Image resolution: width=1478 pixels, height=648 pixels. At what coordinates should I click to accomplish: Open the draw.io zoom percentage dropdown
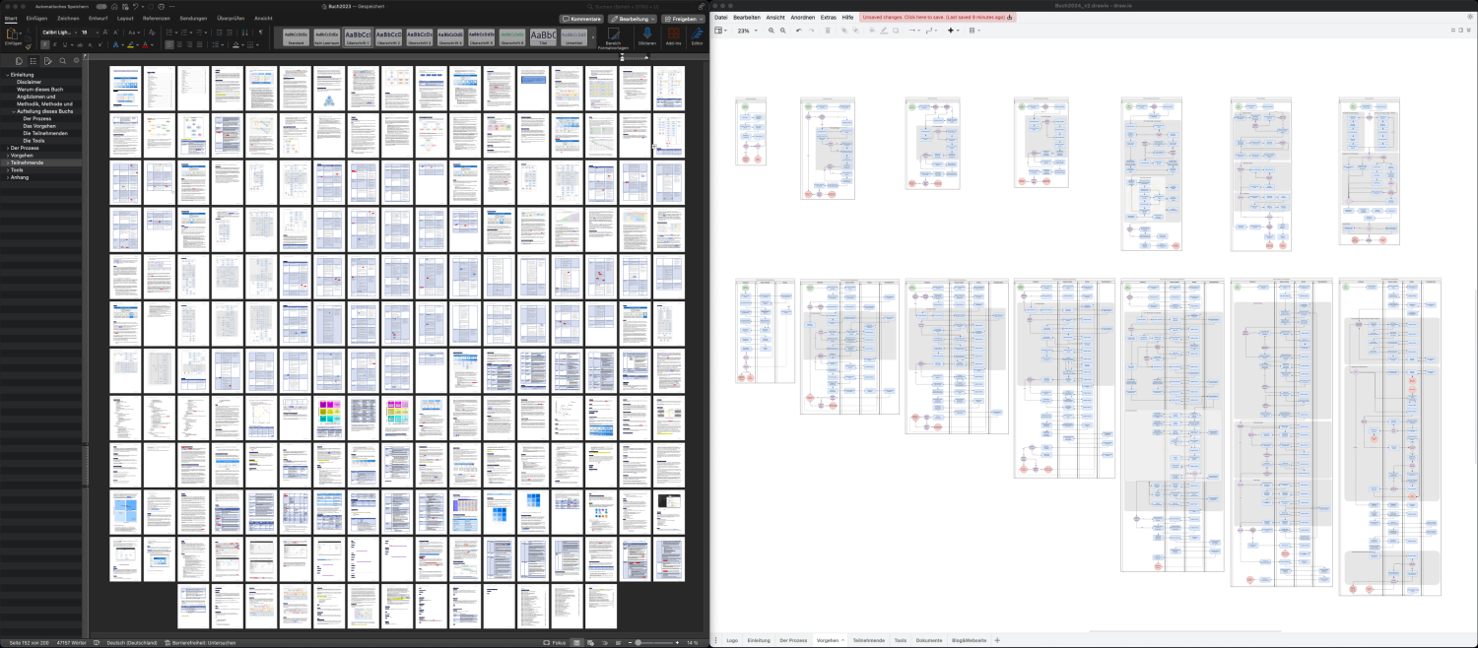pyautogui.click(x=747, y=31)
